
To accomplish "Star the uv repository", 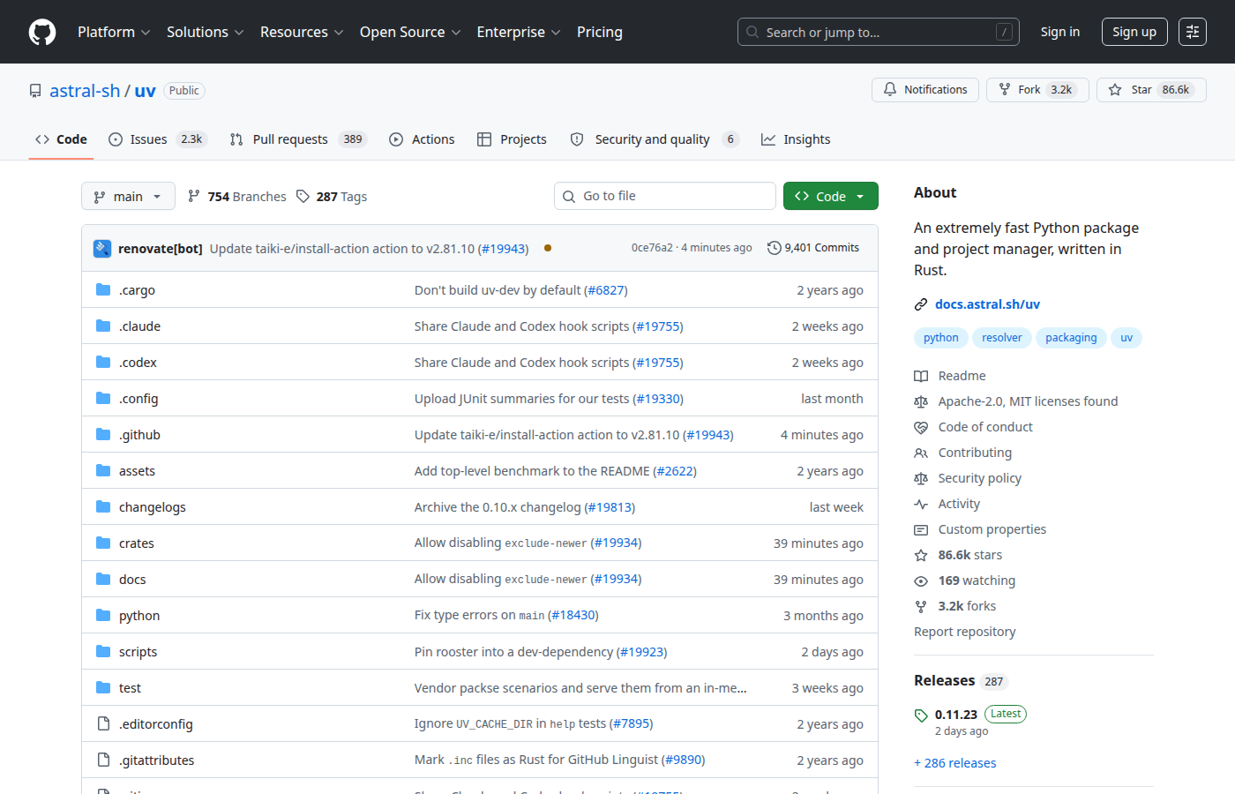I will pyautogui.click(x=1151, y=90).
